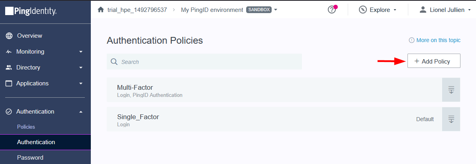Click the Overview globe icon
Screen dimensions: 476x164
[x=9, y=36]
